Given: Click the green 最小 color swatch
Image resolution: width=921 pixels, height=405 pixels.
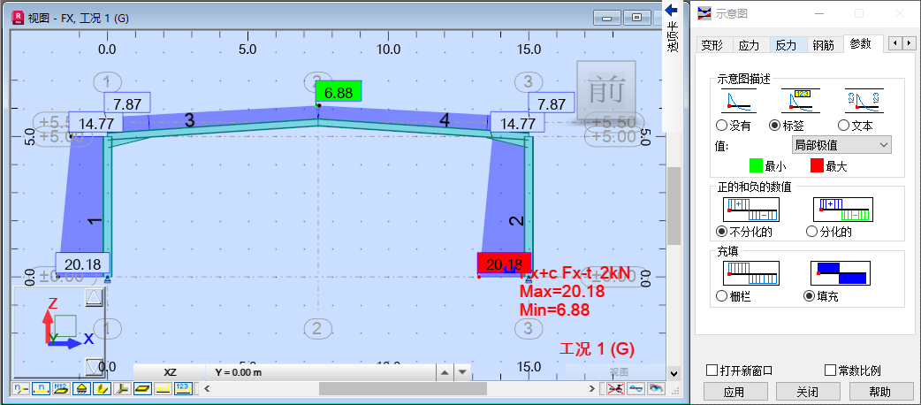Looking at the screenshot, I should (757, 166).
